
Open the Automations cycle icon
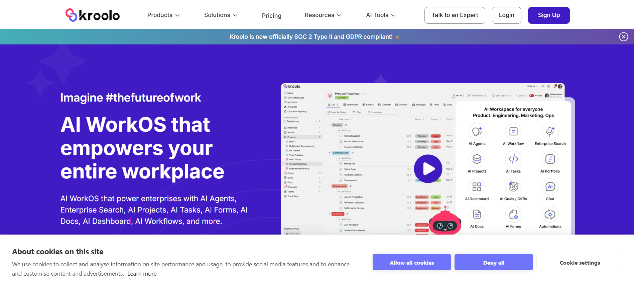coord(550,214)
